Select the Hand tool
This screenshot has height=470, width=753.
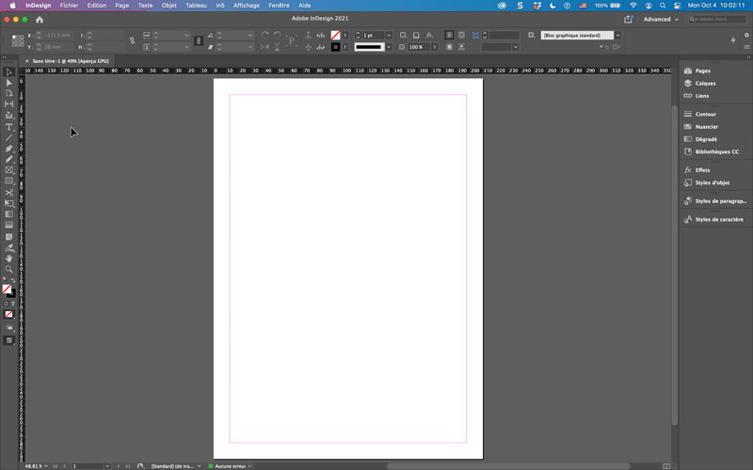point(9,258)
